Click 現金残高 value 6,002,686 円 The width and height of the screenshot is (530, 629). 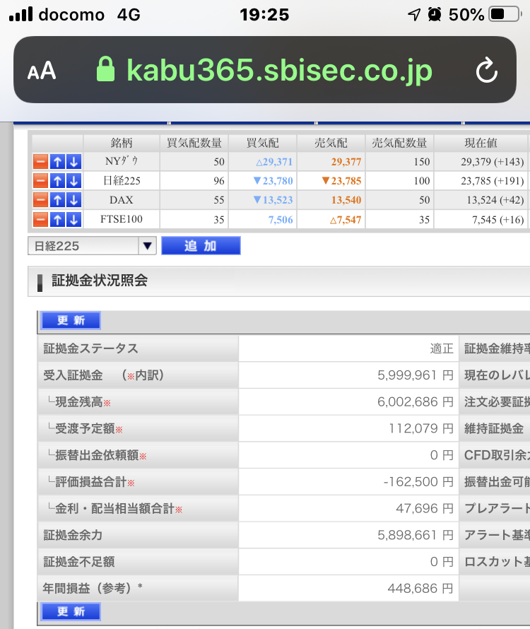[x=416, y=402]
